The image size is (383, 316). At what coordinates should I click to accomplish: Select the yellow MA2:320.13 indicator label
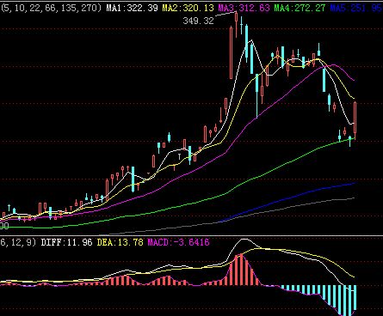[x=188, y=8]
